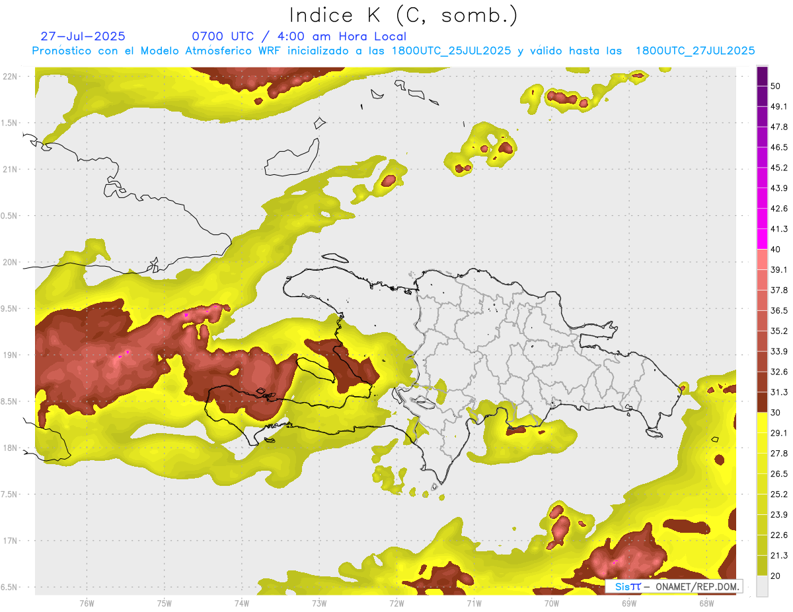Click the WRF forecast initialization description line
The width and height of the screenshot is (793, 612).
tap(394, 51)
